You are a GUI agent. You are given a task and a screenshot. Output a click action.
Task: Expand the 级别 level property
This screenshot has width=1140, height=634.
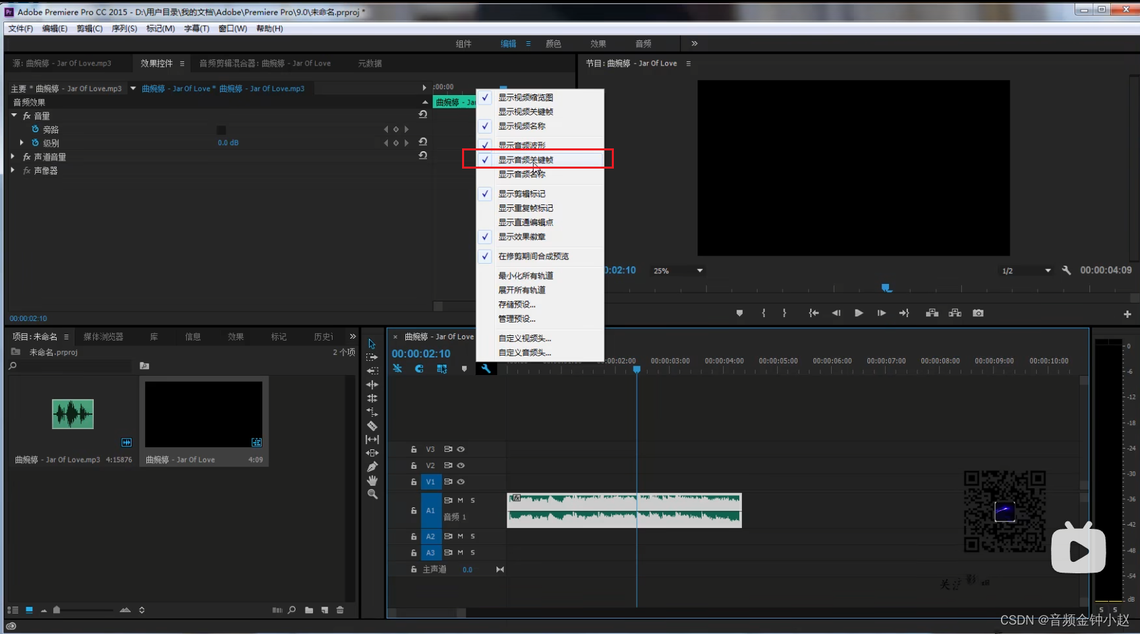coord(22,142)
